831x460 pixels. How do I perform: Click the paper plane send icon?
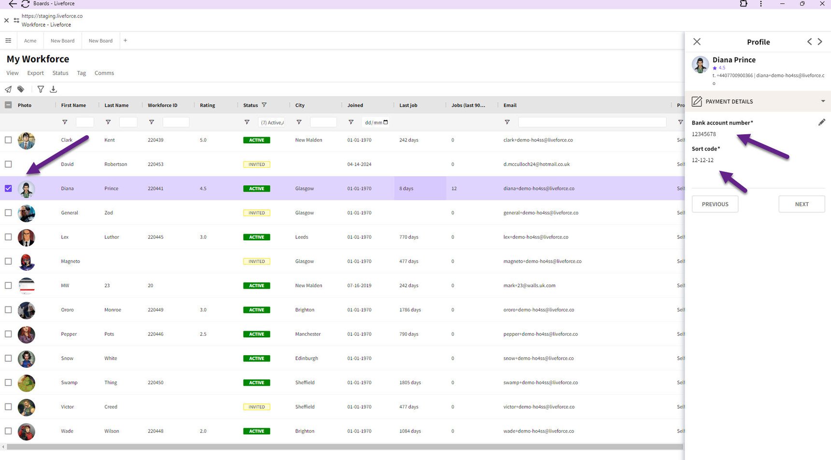[x=8, y=89]
